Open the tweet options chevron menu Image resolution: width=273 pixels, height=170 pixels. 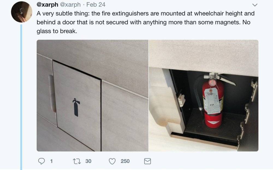pos(255,5)
